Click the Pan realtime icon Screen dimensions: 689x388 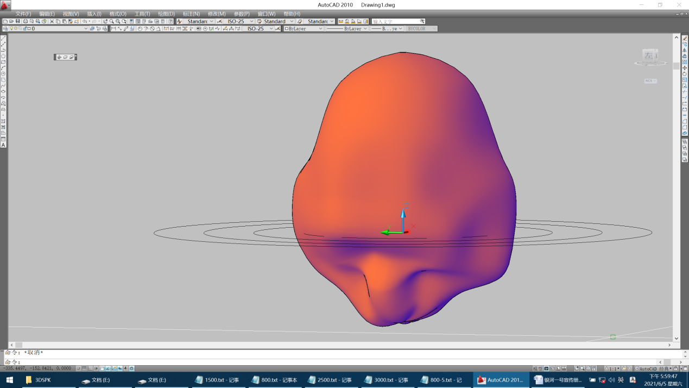click(105, 21)
